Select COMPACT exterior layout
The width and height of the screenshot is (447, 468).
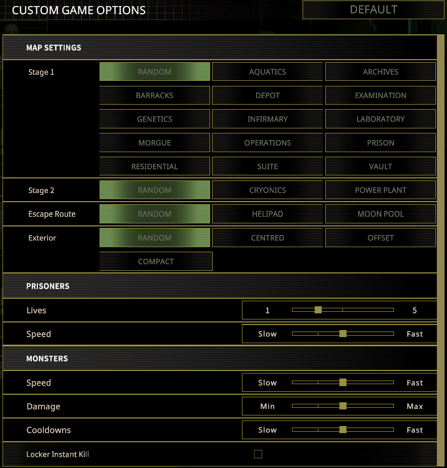pyautogui.click(x=156, y=262)
